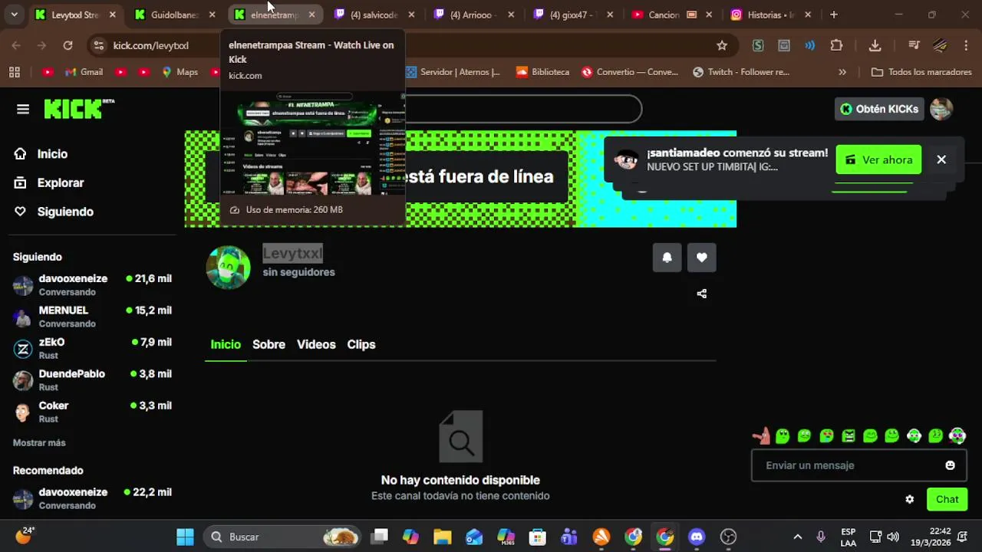Open Todos los marcadores folder
Viewport: 982px width, 552px height.
[922, 72]
